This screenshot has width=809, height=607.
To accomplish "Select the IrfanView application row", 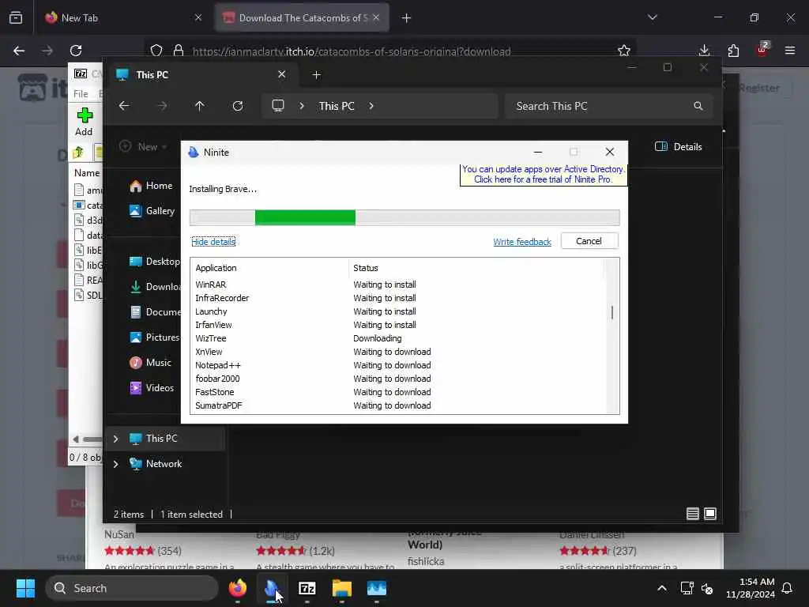I will tap(397, 325).
